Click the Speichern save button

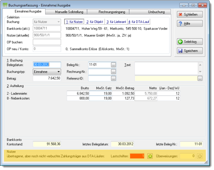pos(190,51)
